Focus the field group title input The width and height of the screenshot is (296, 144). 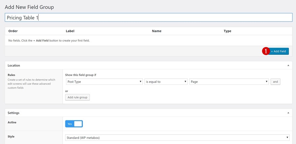pos(148,17)
